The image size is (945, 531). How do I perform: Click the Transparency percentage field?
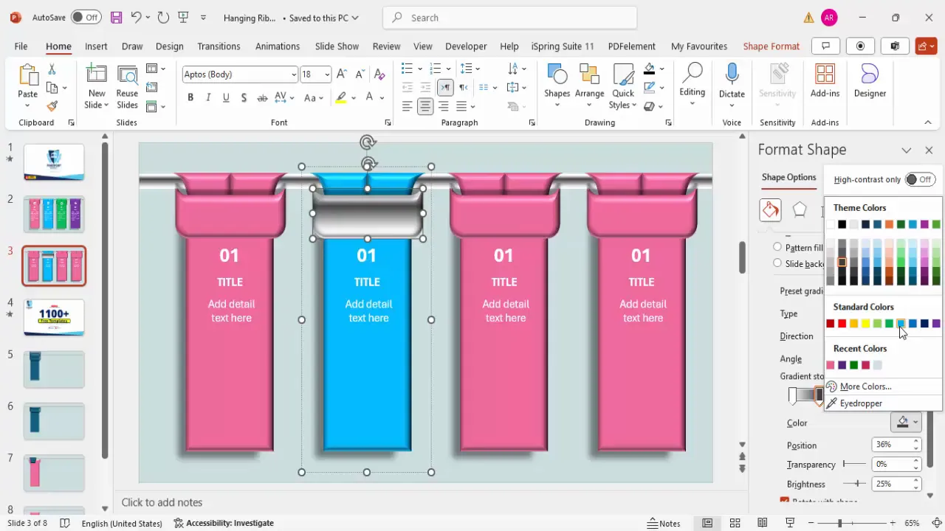[892, 464]
